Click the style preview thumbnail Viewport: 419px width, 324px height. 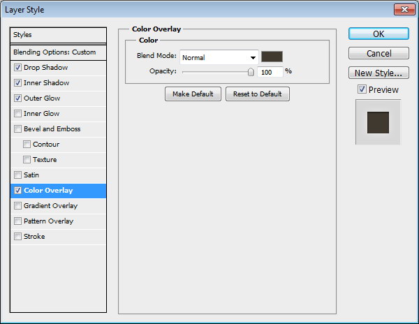[x=378, y=121]
